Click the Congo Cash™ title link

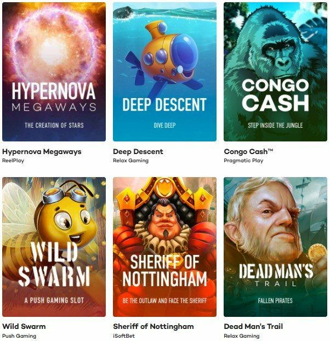(248, 151)
